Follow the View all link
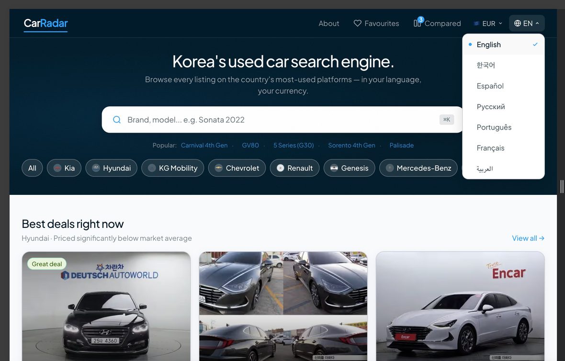565x361 pixels. 528,238
